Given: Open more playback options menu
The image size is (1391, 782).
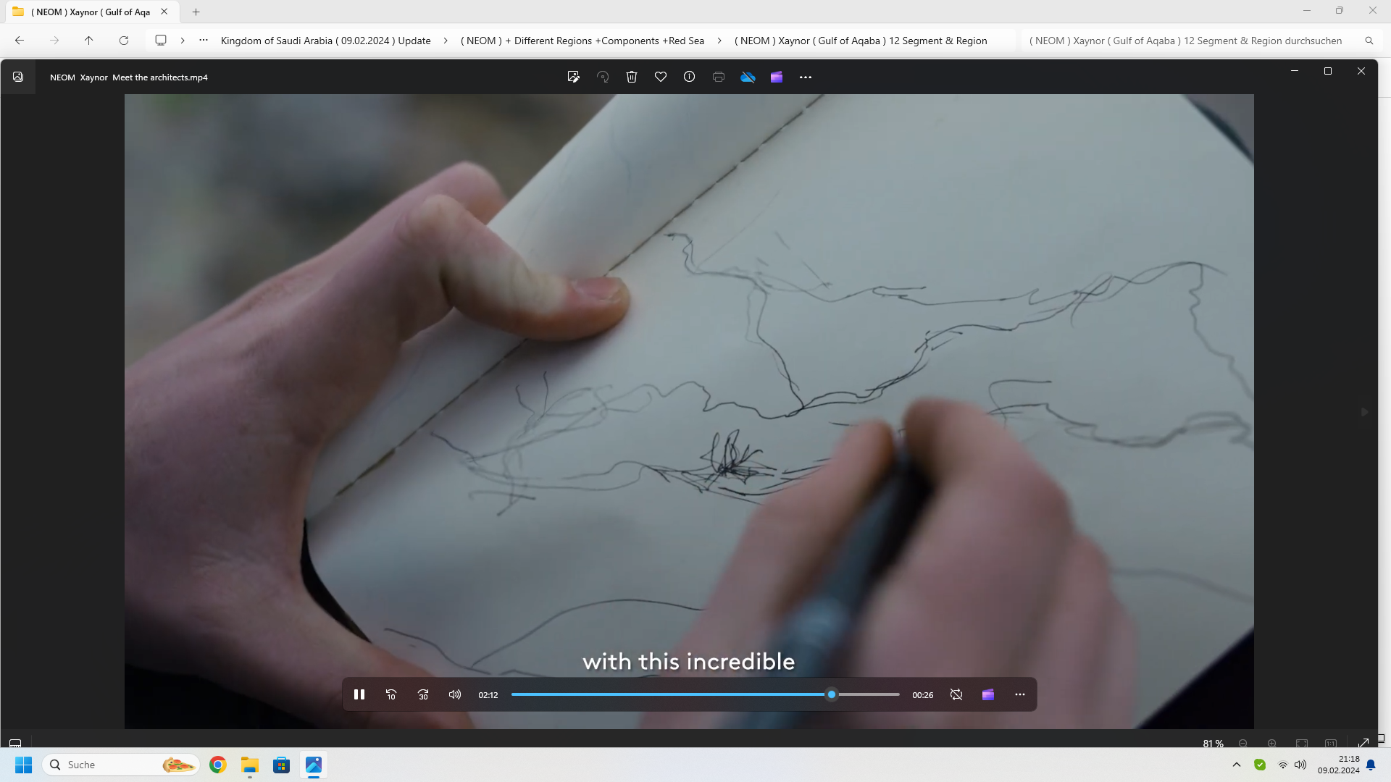Looking at the screenshot, I should 1020,694.
